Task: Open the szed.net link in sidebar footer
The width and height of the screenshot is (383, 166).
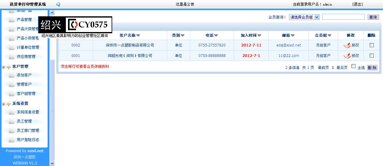Action: point(36,151)
